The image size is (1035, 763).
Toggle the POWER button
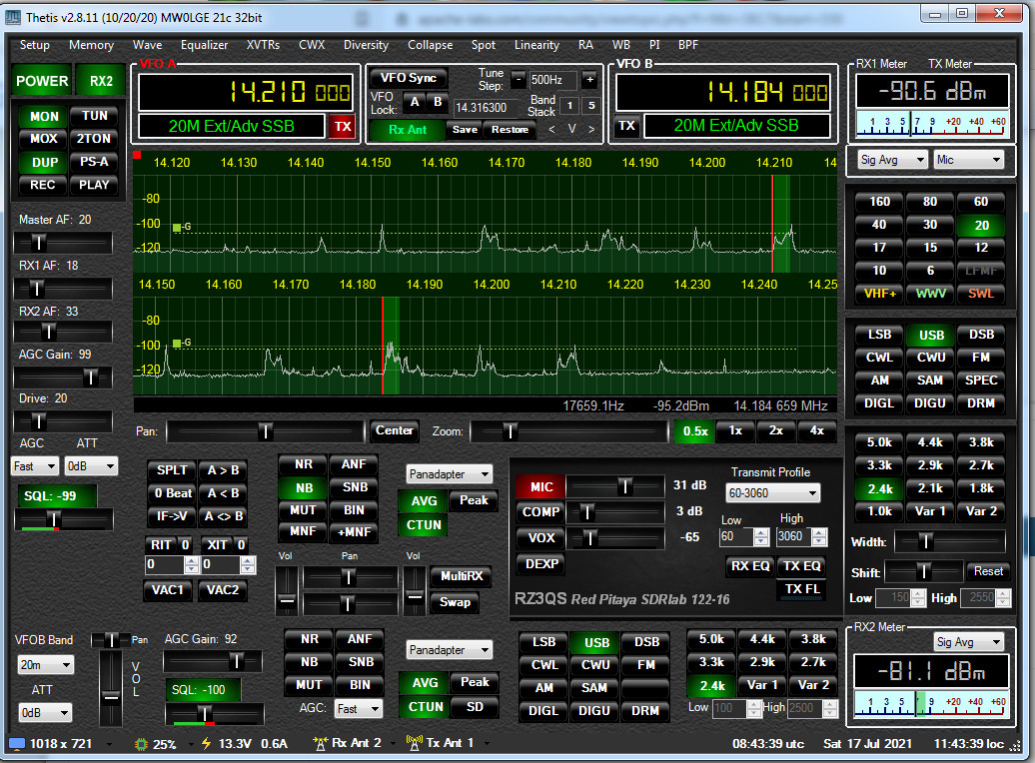(x=42, y=81)
